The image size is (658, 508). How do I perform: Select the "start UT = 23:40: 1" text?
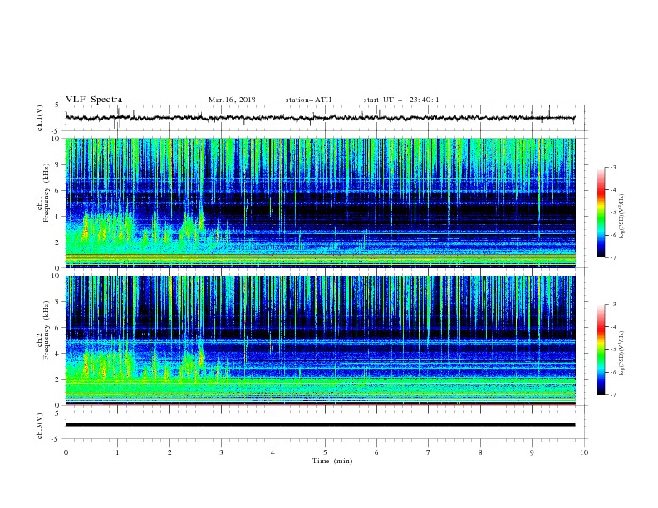pos(401,100)
